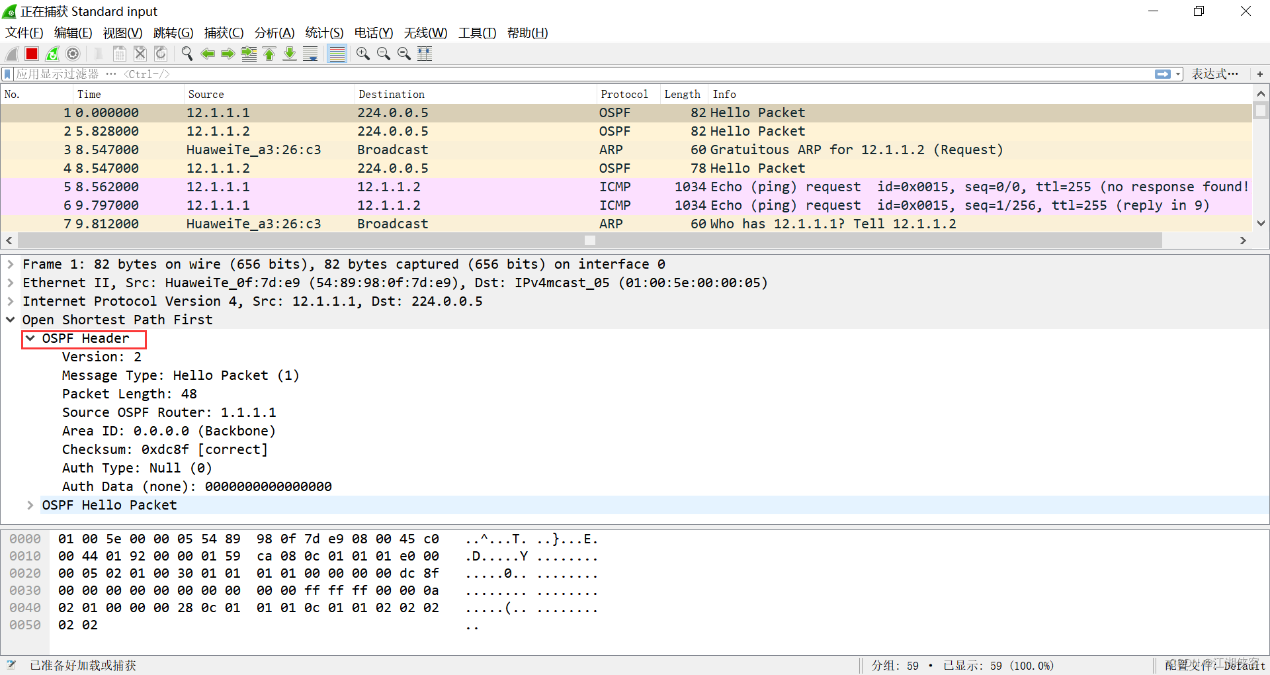Image resolution: width=1270 pixels, height=675 pixels.
Task: Stop the running capture with red square
Action: pyautogui.click(x=32, y=54)
